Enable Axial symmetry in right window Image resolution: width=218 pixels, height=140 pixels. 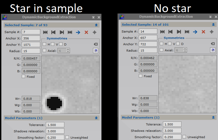tap(161, 50)
